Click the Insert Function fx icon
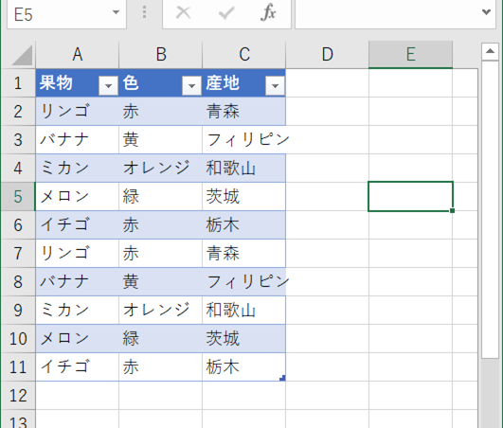 268,13
